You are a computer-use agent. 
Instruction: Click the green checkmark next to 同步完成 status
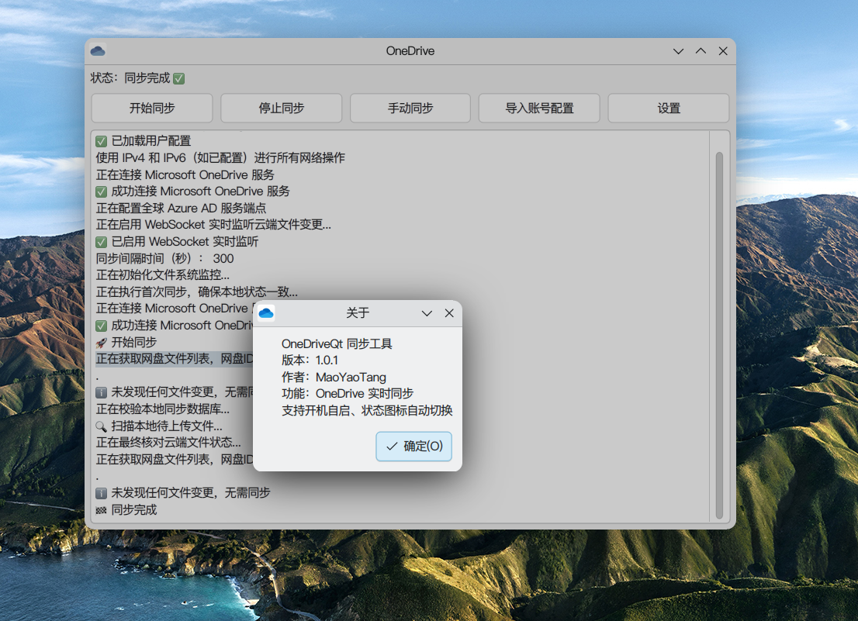(x=179, y=79)
